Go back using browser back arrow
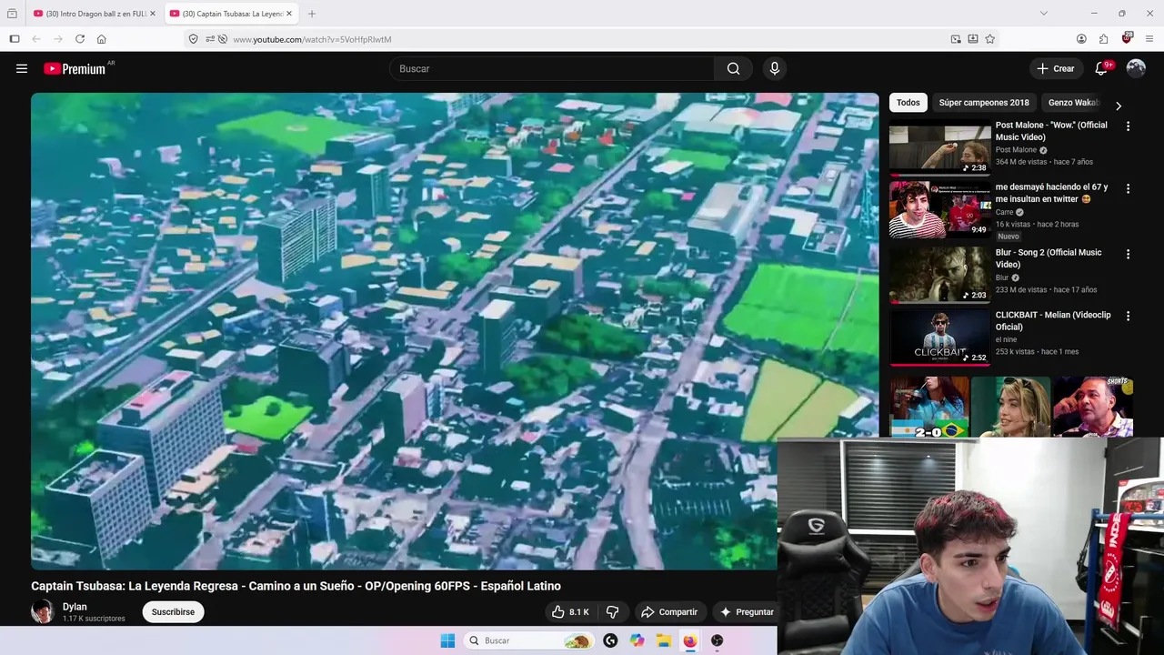The image size is (1164, 655). click(36, 39)
